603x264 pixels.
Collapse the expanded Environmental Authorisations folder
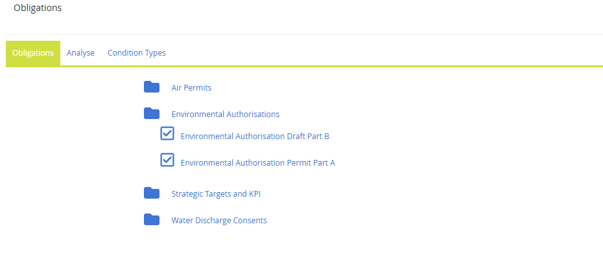(152, 114)
